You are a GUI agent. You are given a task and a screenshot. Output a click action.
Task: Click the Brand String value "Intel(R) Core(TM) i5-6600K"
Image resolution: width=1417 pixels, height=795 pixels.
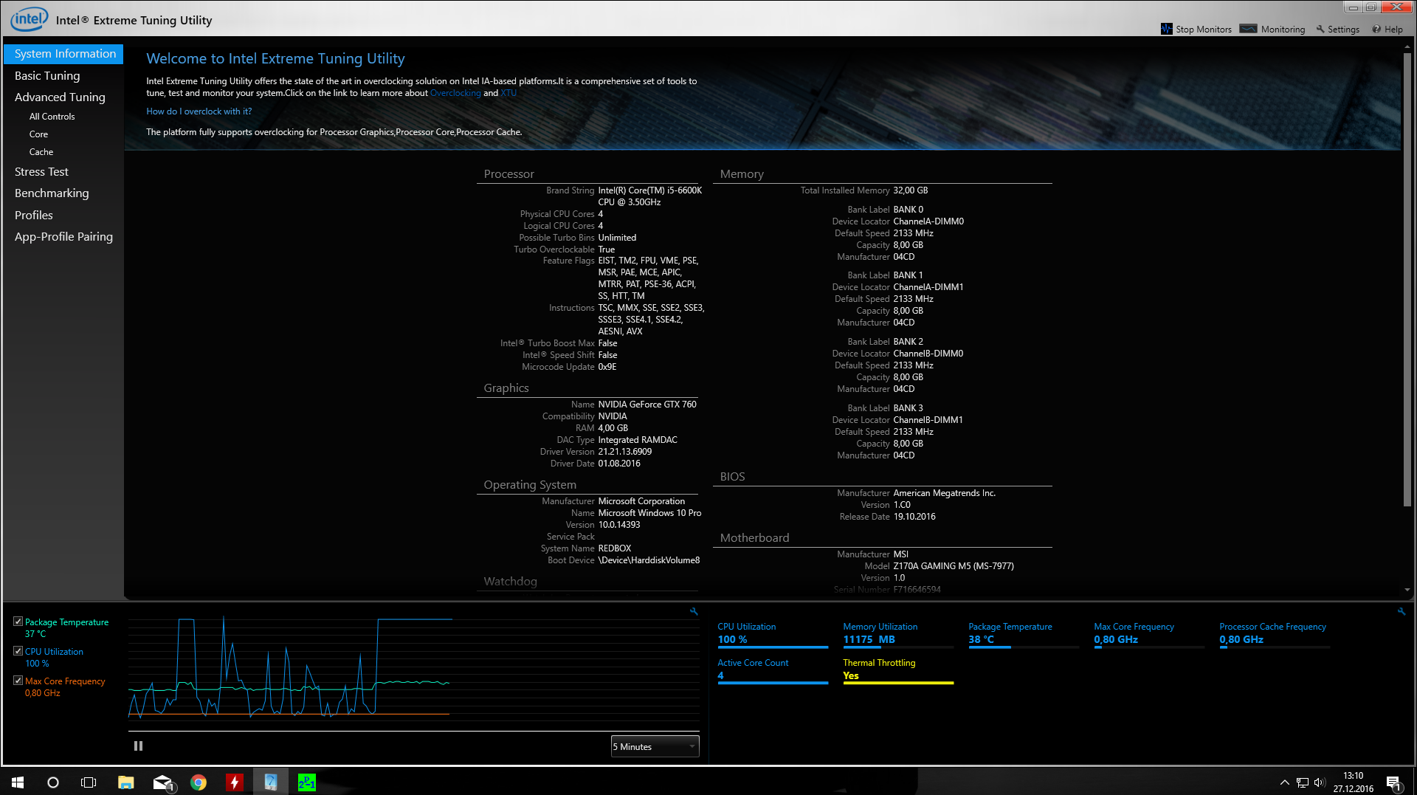tap(649, 190)
